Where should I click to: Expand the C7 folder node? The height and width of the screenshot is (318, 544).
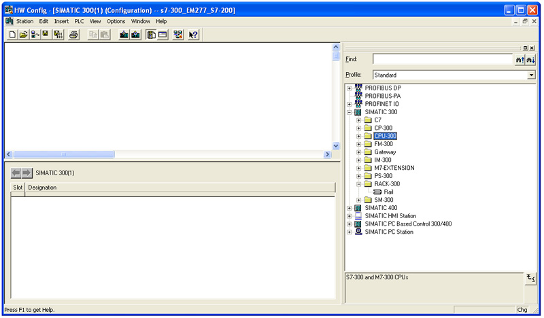(x=359, y=120)
